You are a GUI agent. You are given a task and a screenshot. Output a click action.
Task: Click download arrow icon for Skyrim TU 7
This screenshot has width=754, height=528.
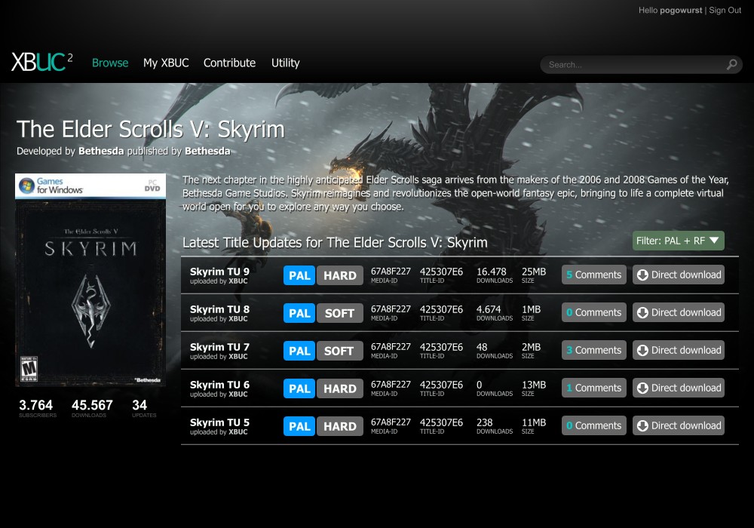point(642,351)
